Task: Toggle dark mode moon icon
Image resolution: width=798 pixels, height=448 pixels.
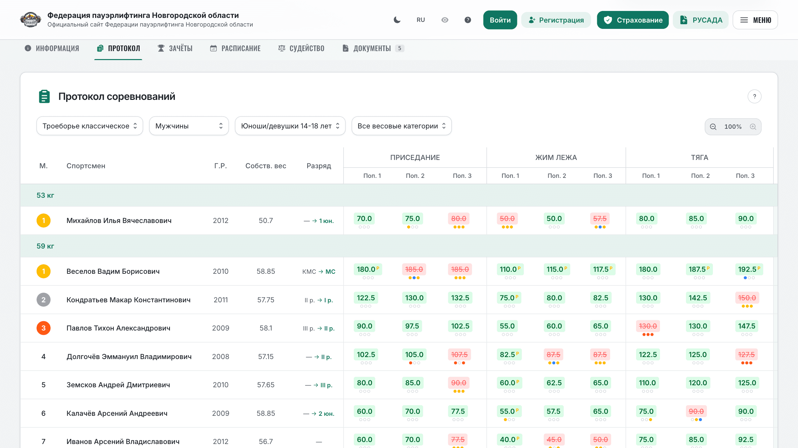Action: point(397,20)
